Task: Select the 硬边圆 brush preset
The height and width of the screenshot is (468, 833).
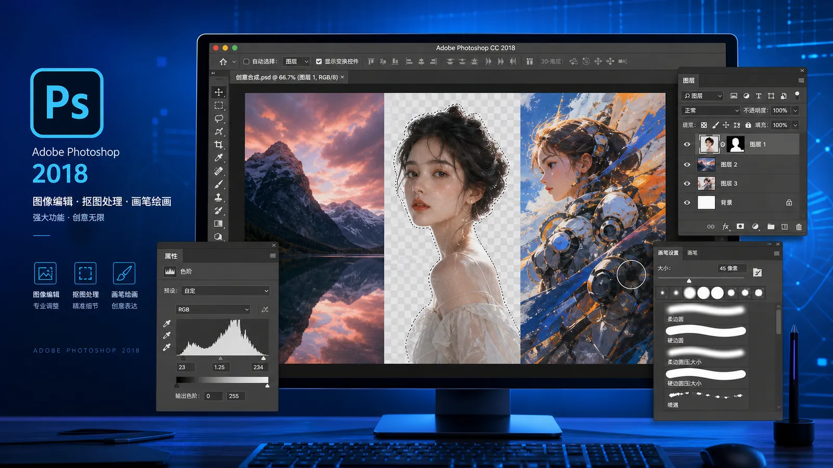Action: 706,335
